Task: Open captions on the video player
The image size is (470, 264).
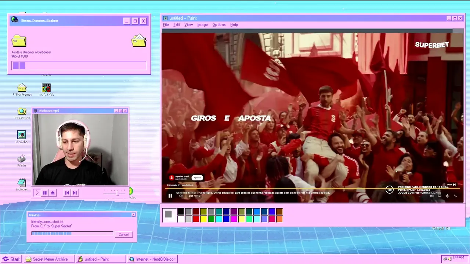Action: [440, 196]
